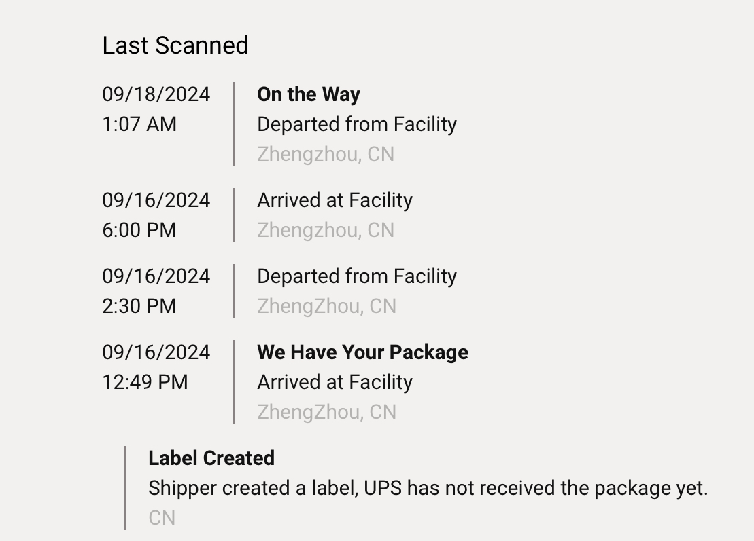Click 'Zhengzhou, CN' under On the Way

pyautogui.click(x=325, y=154)
